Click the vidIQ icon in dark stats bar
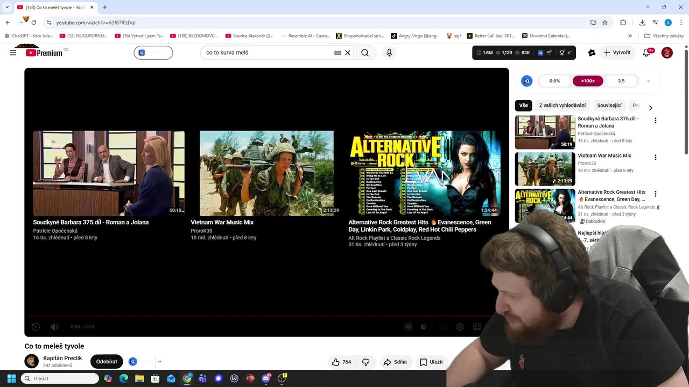Viewport: 689px width, 387px height. pyautogui.click(x=540, y=53)
